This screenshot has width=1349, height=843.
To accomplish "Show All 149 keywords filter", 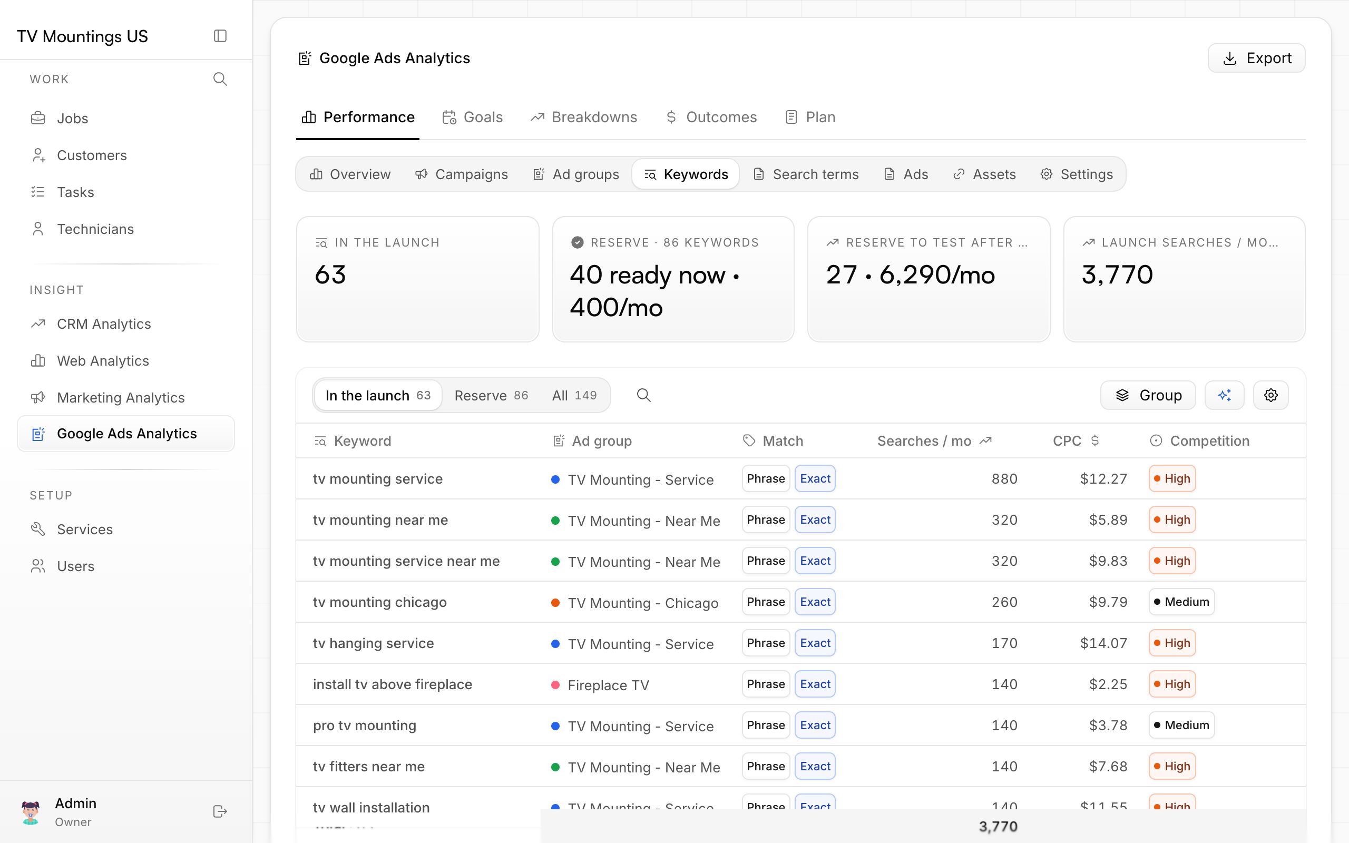I will pyautogui.click(x=574, y=395).
